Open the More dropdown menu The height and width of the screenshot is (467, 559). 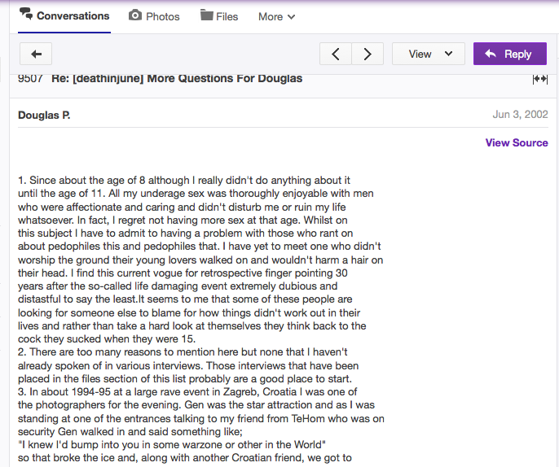277,17
